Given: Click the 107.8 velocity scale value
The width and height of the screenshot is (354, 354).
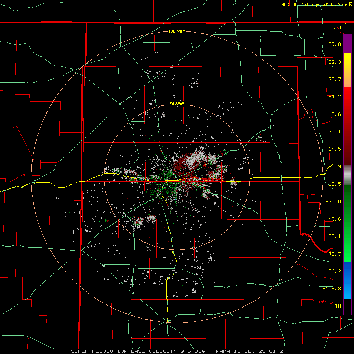Looking at the screenshot, I should 333,44.
